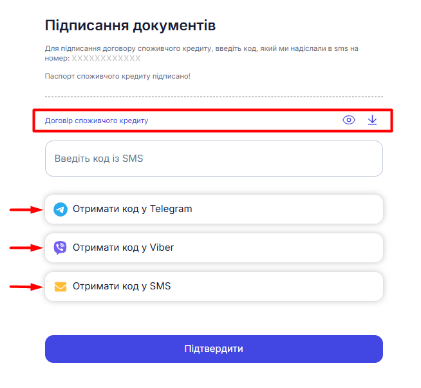Click the Telegram paper-plane logo icon
This screenshot has width=421, height=388.
[61, 209]
